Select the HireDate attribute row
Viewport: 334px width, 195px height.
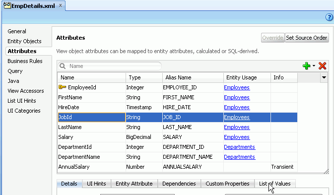point(178,107)
